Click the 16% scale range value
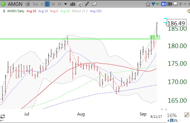Screen dimensions: 190x123 pos(172,115)
